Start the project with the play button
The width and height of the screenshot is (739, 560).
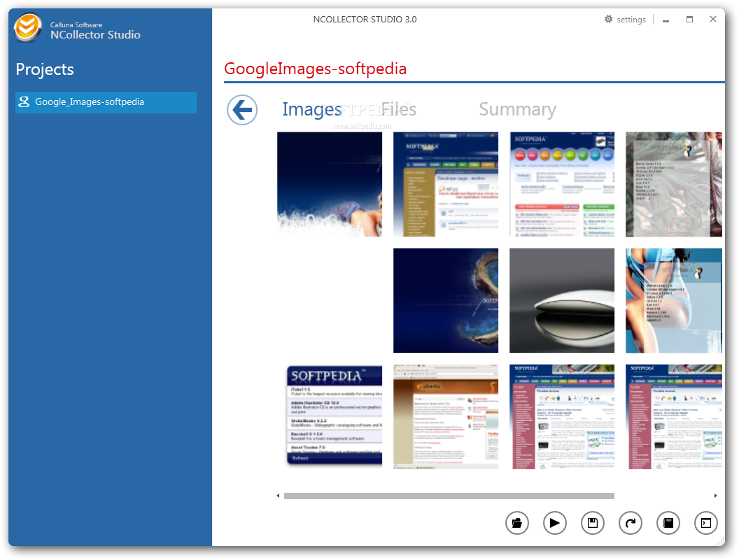(x=555, y=523)
